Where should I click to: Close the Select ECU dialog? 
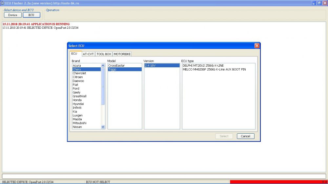[257, 46]
